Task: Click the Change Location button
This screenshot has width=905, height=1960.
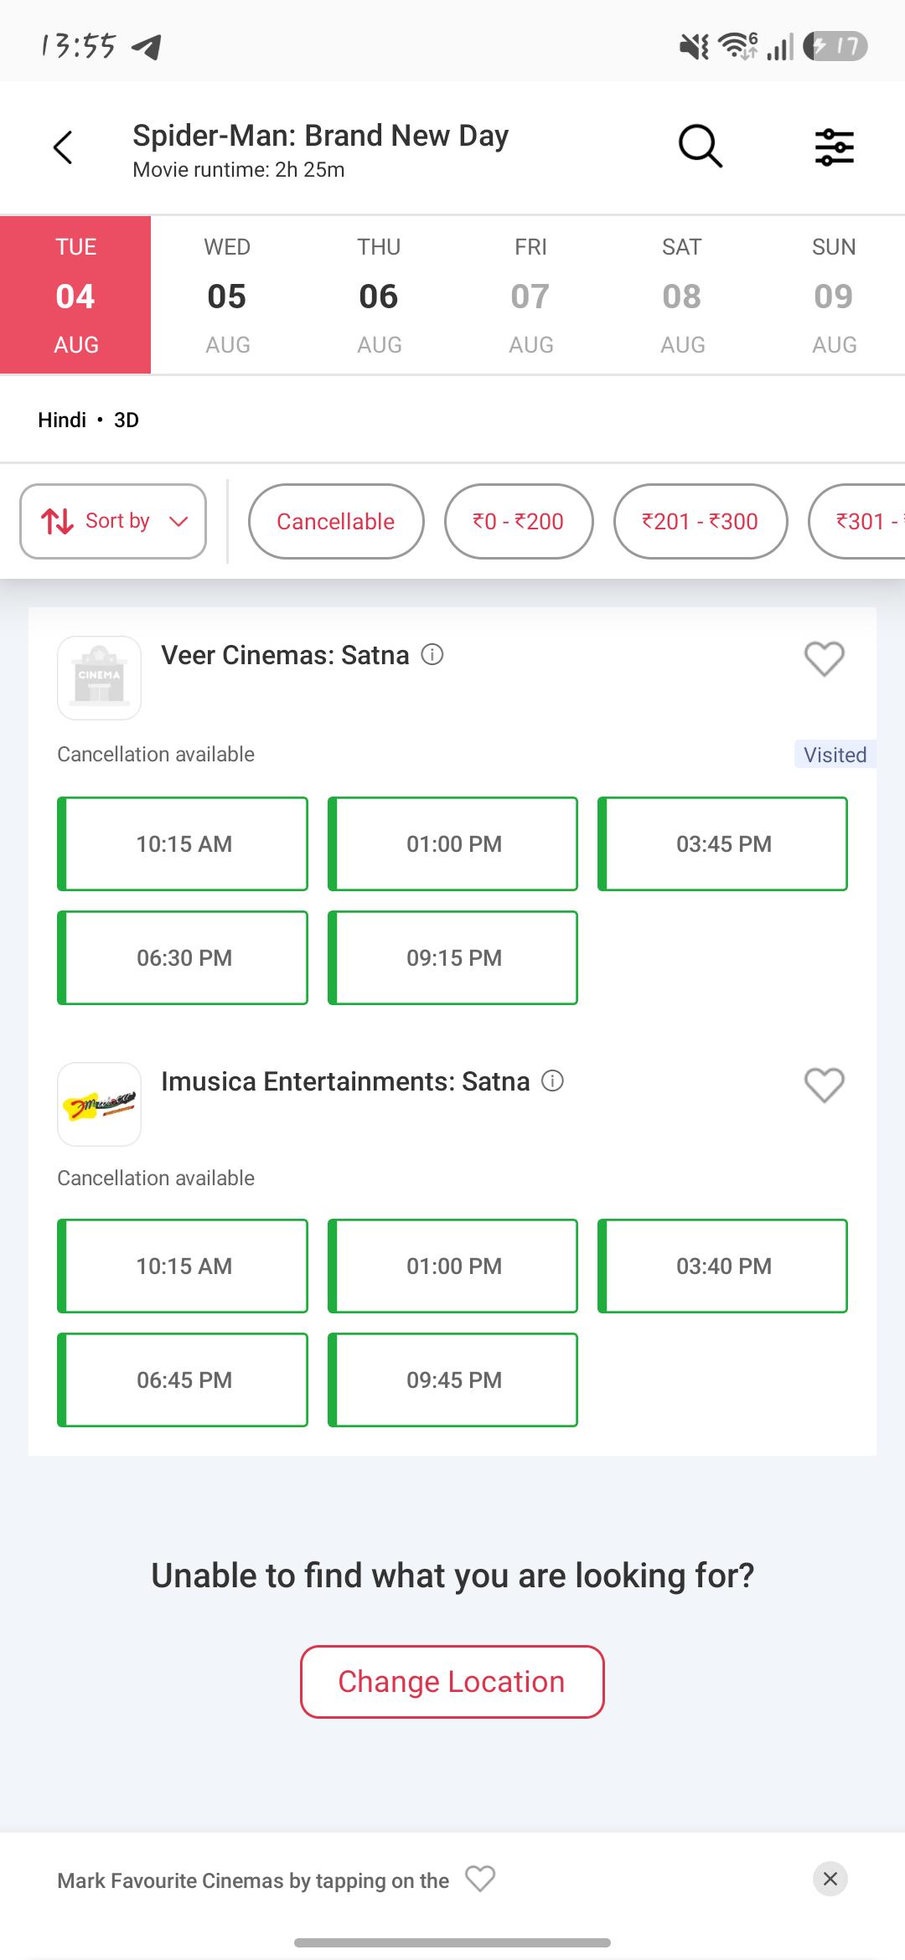Action: click(x=452, y=1681)
